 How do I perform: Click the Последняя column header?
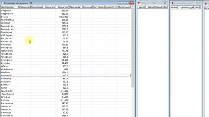(37, 7)
